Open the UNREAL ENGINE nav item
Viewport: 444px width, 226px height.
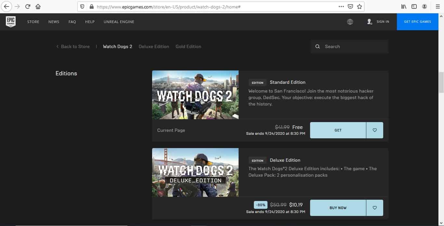pos(119,22)
